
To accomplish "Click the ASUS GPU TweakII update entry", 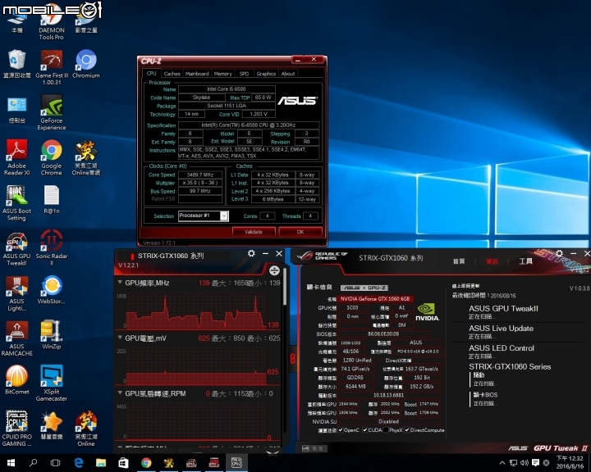I will point(503,308).
